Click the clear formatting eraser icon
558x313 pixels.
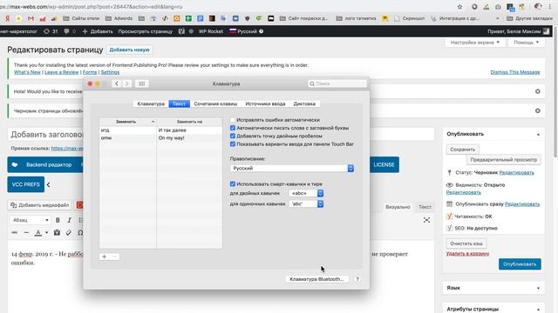(69, 233)
